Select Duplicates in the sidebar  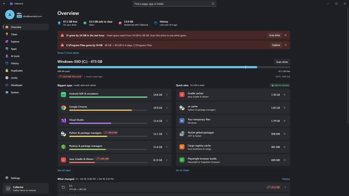point(26,71)
